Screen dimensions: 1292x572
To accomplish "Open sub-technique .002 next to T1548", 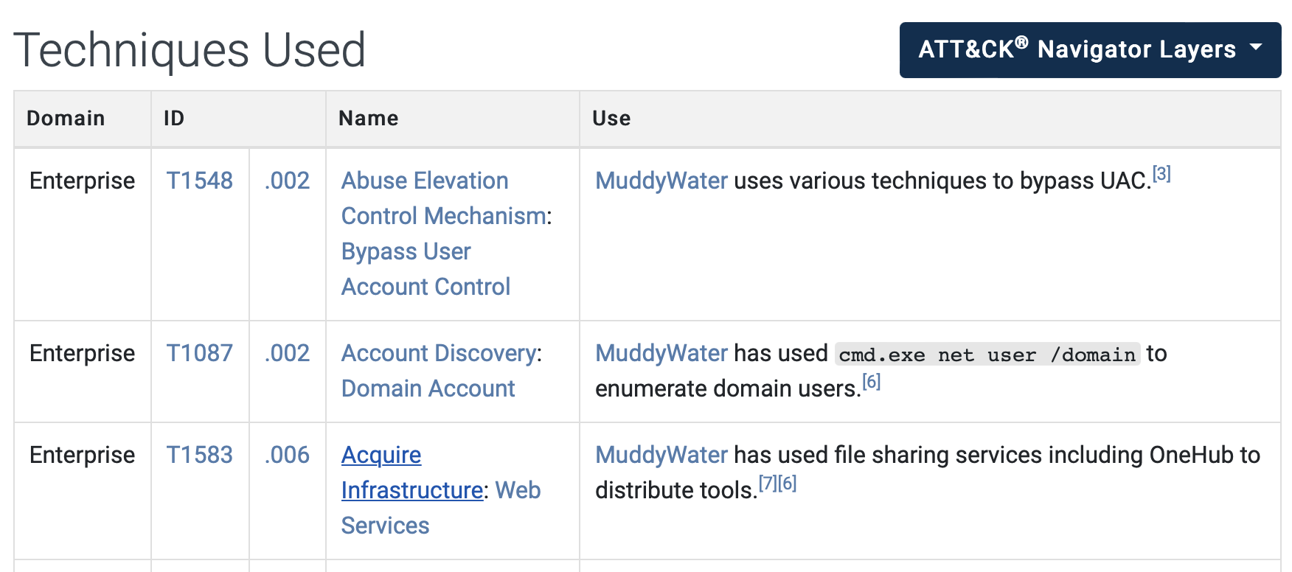I will (x=288, y=181).
